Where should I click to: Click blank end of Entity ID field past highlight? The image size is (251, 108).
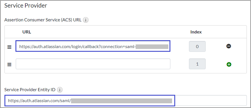pyautogui.click(x=210, y=101)
